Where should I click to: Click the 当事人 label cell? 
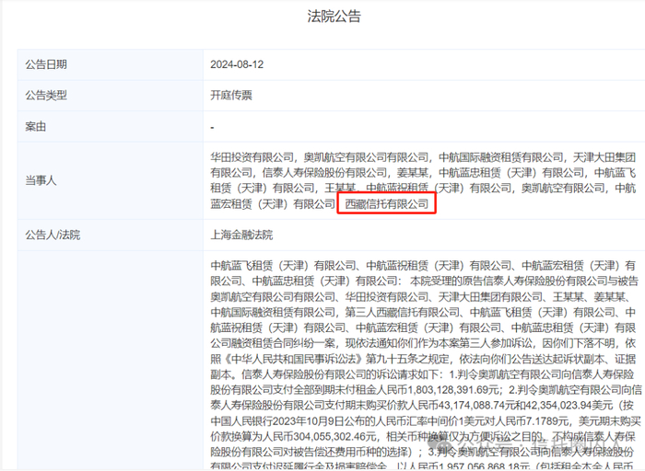pos(111,180)
